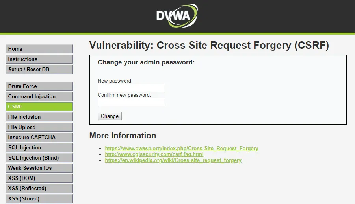Navigate to File Inclusion page
Image resolution: width=355 pixels, height=204 pixels.
pos(39,117)
